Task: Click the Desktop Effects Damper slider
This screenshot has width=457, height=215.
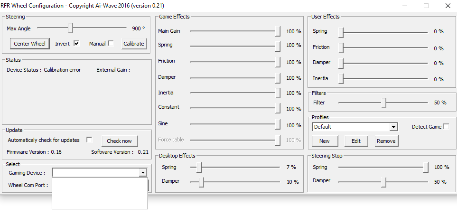Action: (x=202, y=182)
